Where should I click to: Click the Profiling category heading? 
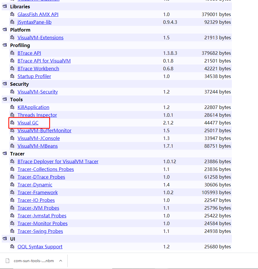pos(20,46)
